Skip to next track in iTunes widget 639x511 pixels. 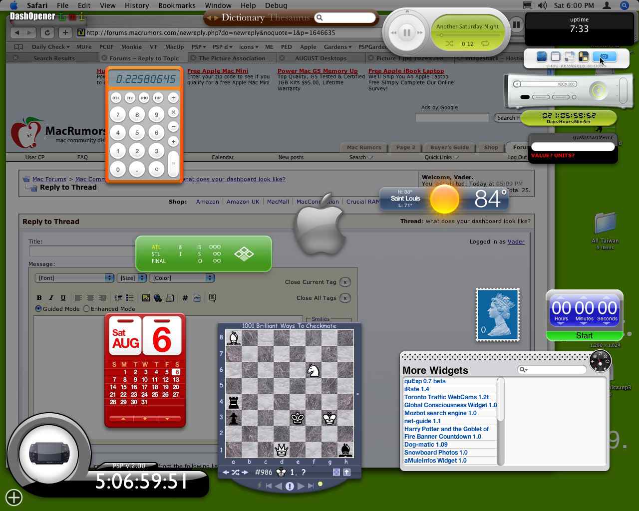click(420, 33)
